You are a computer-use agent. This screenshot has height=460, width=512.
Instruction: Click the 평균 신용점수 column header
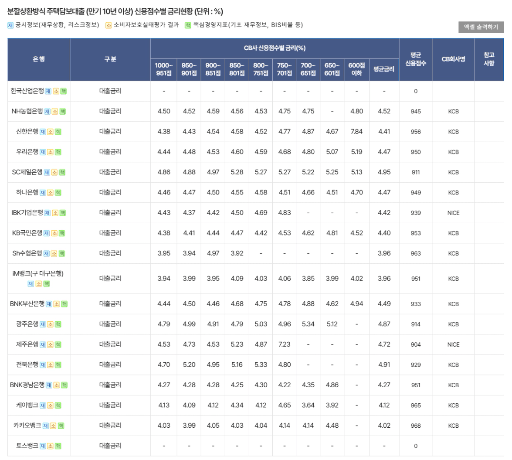pos(415,59)
